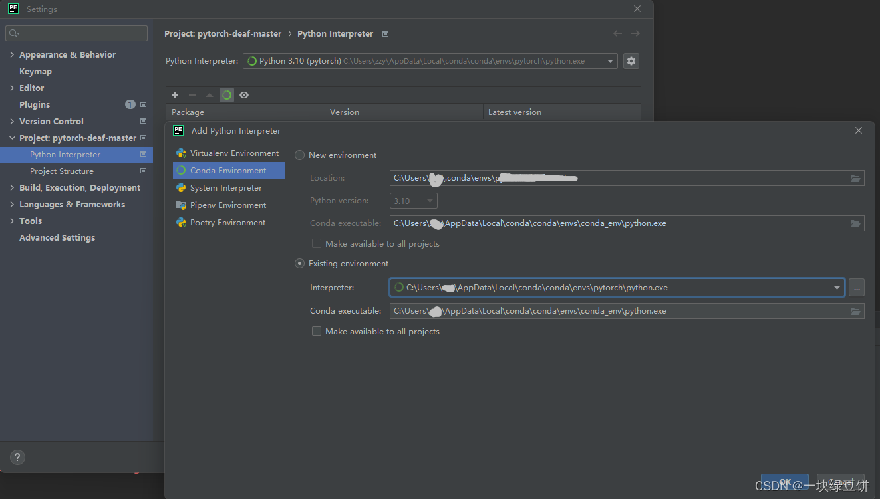Viewport: 880px width, 499px height.
Task: Close the Settings window
Action: 637,9
